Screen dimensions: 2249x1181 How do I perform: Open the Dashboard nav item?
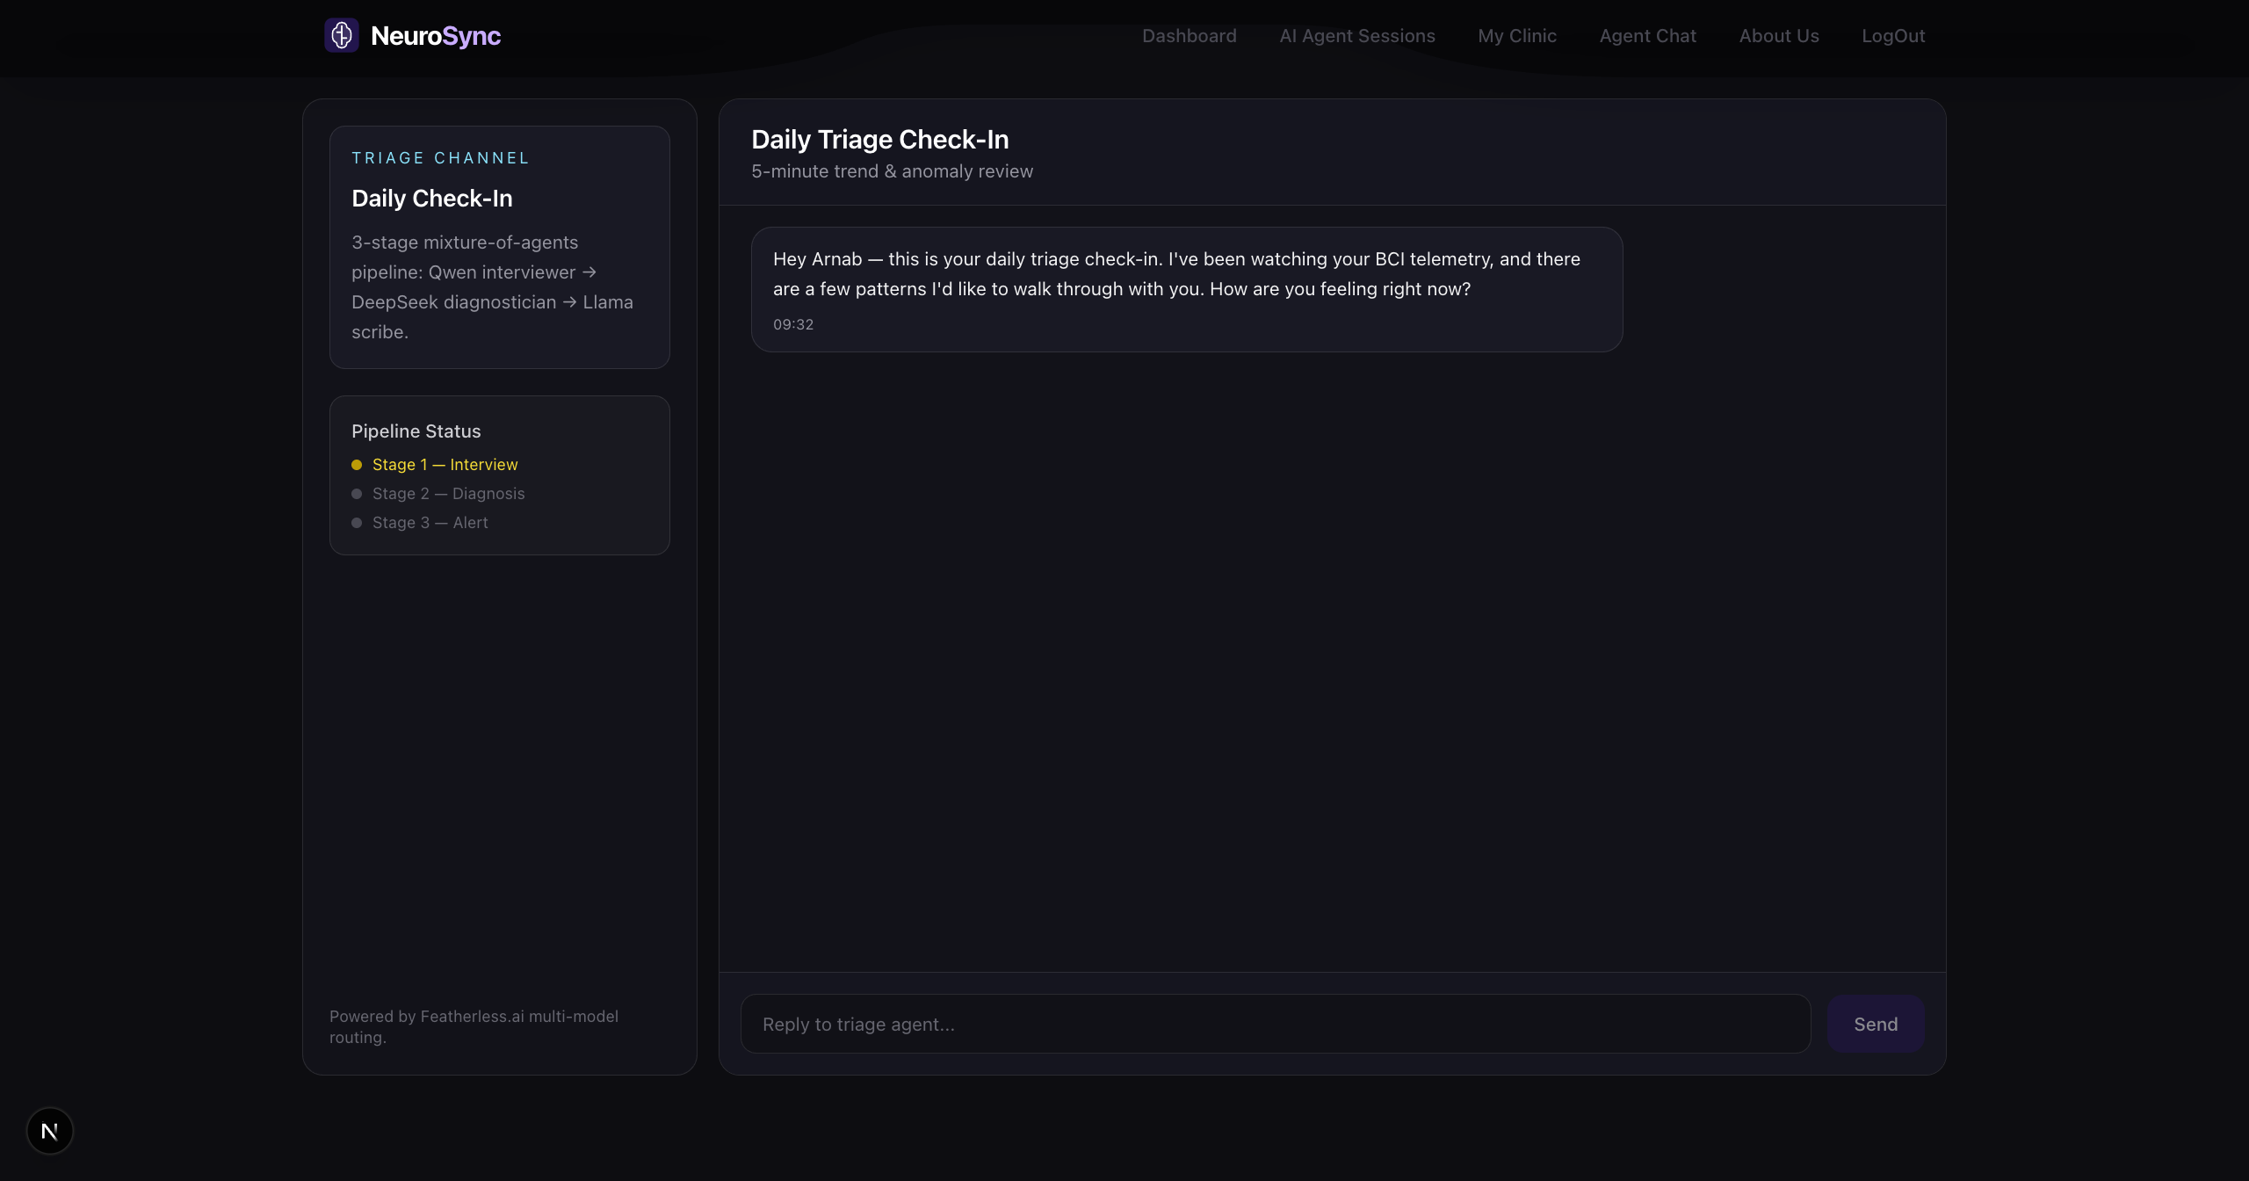pyautogui.click(x=1189, y=36)
